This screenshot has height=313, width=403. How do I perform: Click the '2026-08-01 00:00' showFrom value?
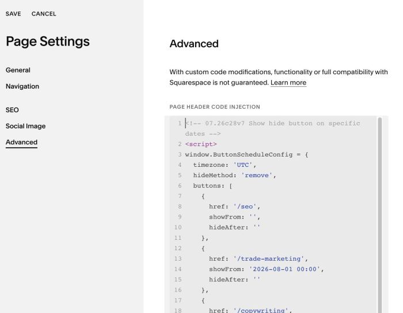(284, 269)
